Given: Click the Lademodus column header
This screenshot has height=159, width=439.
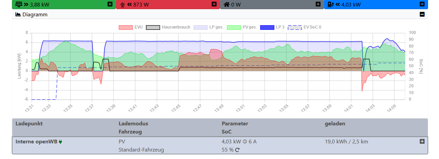Looking at the screenshot, I should click(133, 124).
